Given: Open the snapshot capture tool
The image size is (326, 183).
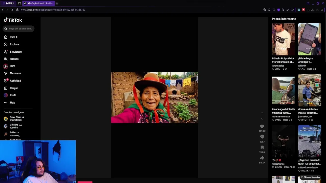Looking at the screenshot, I should pos(274,10).
